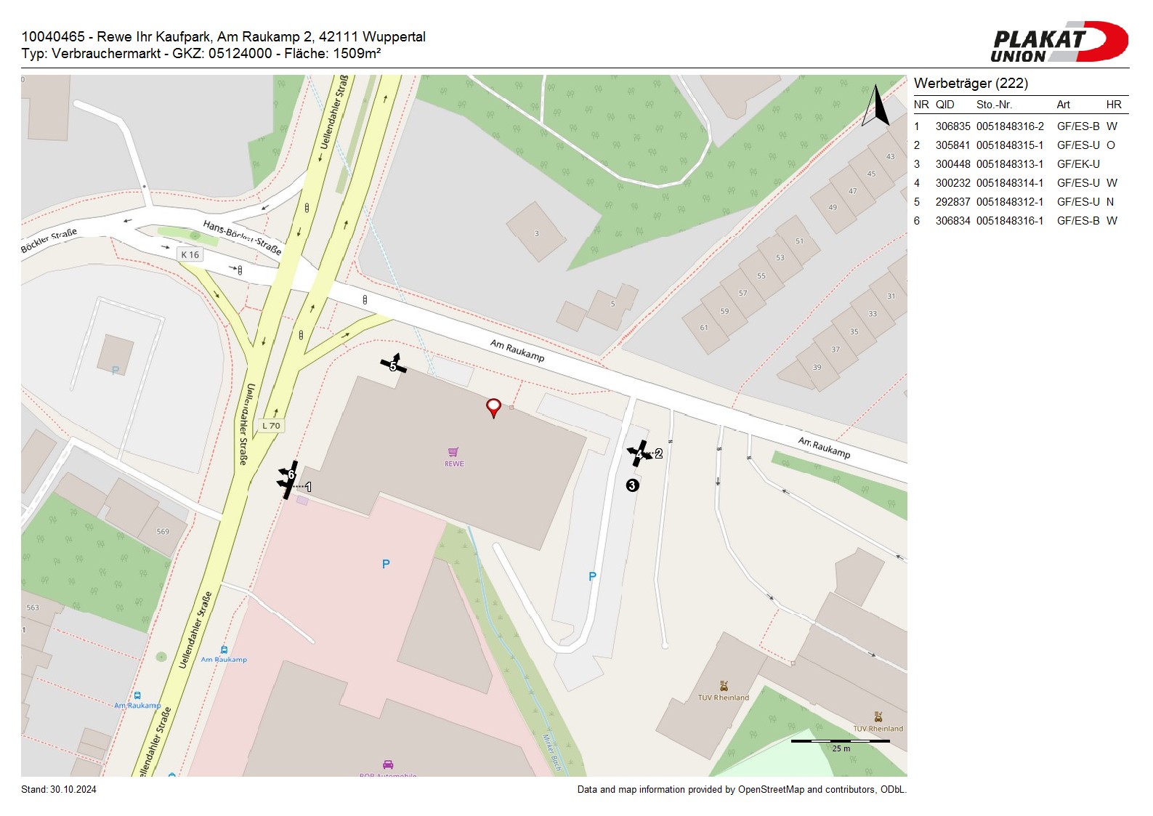Click the L 70 road shield
This screenshot has height=816, width=1153.
point(271,426)
